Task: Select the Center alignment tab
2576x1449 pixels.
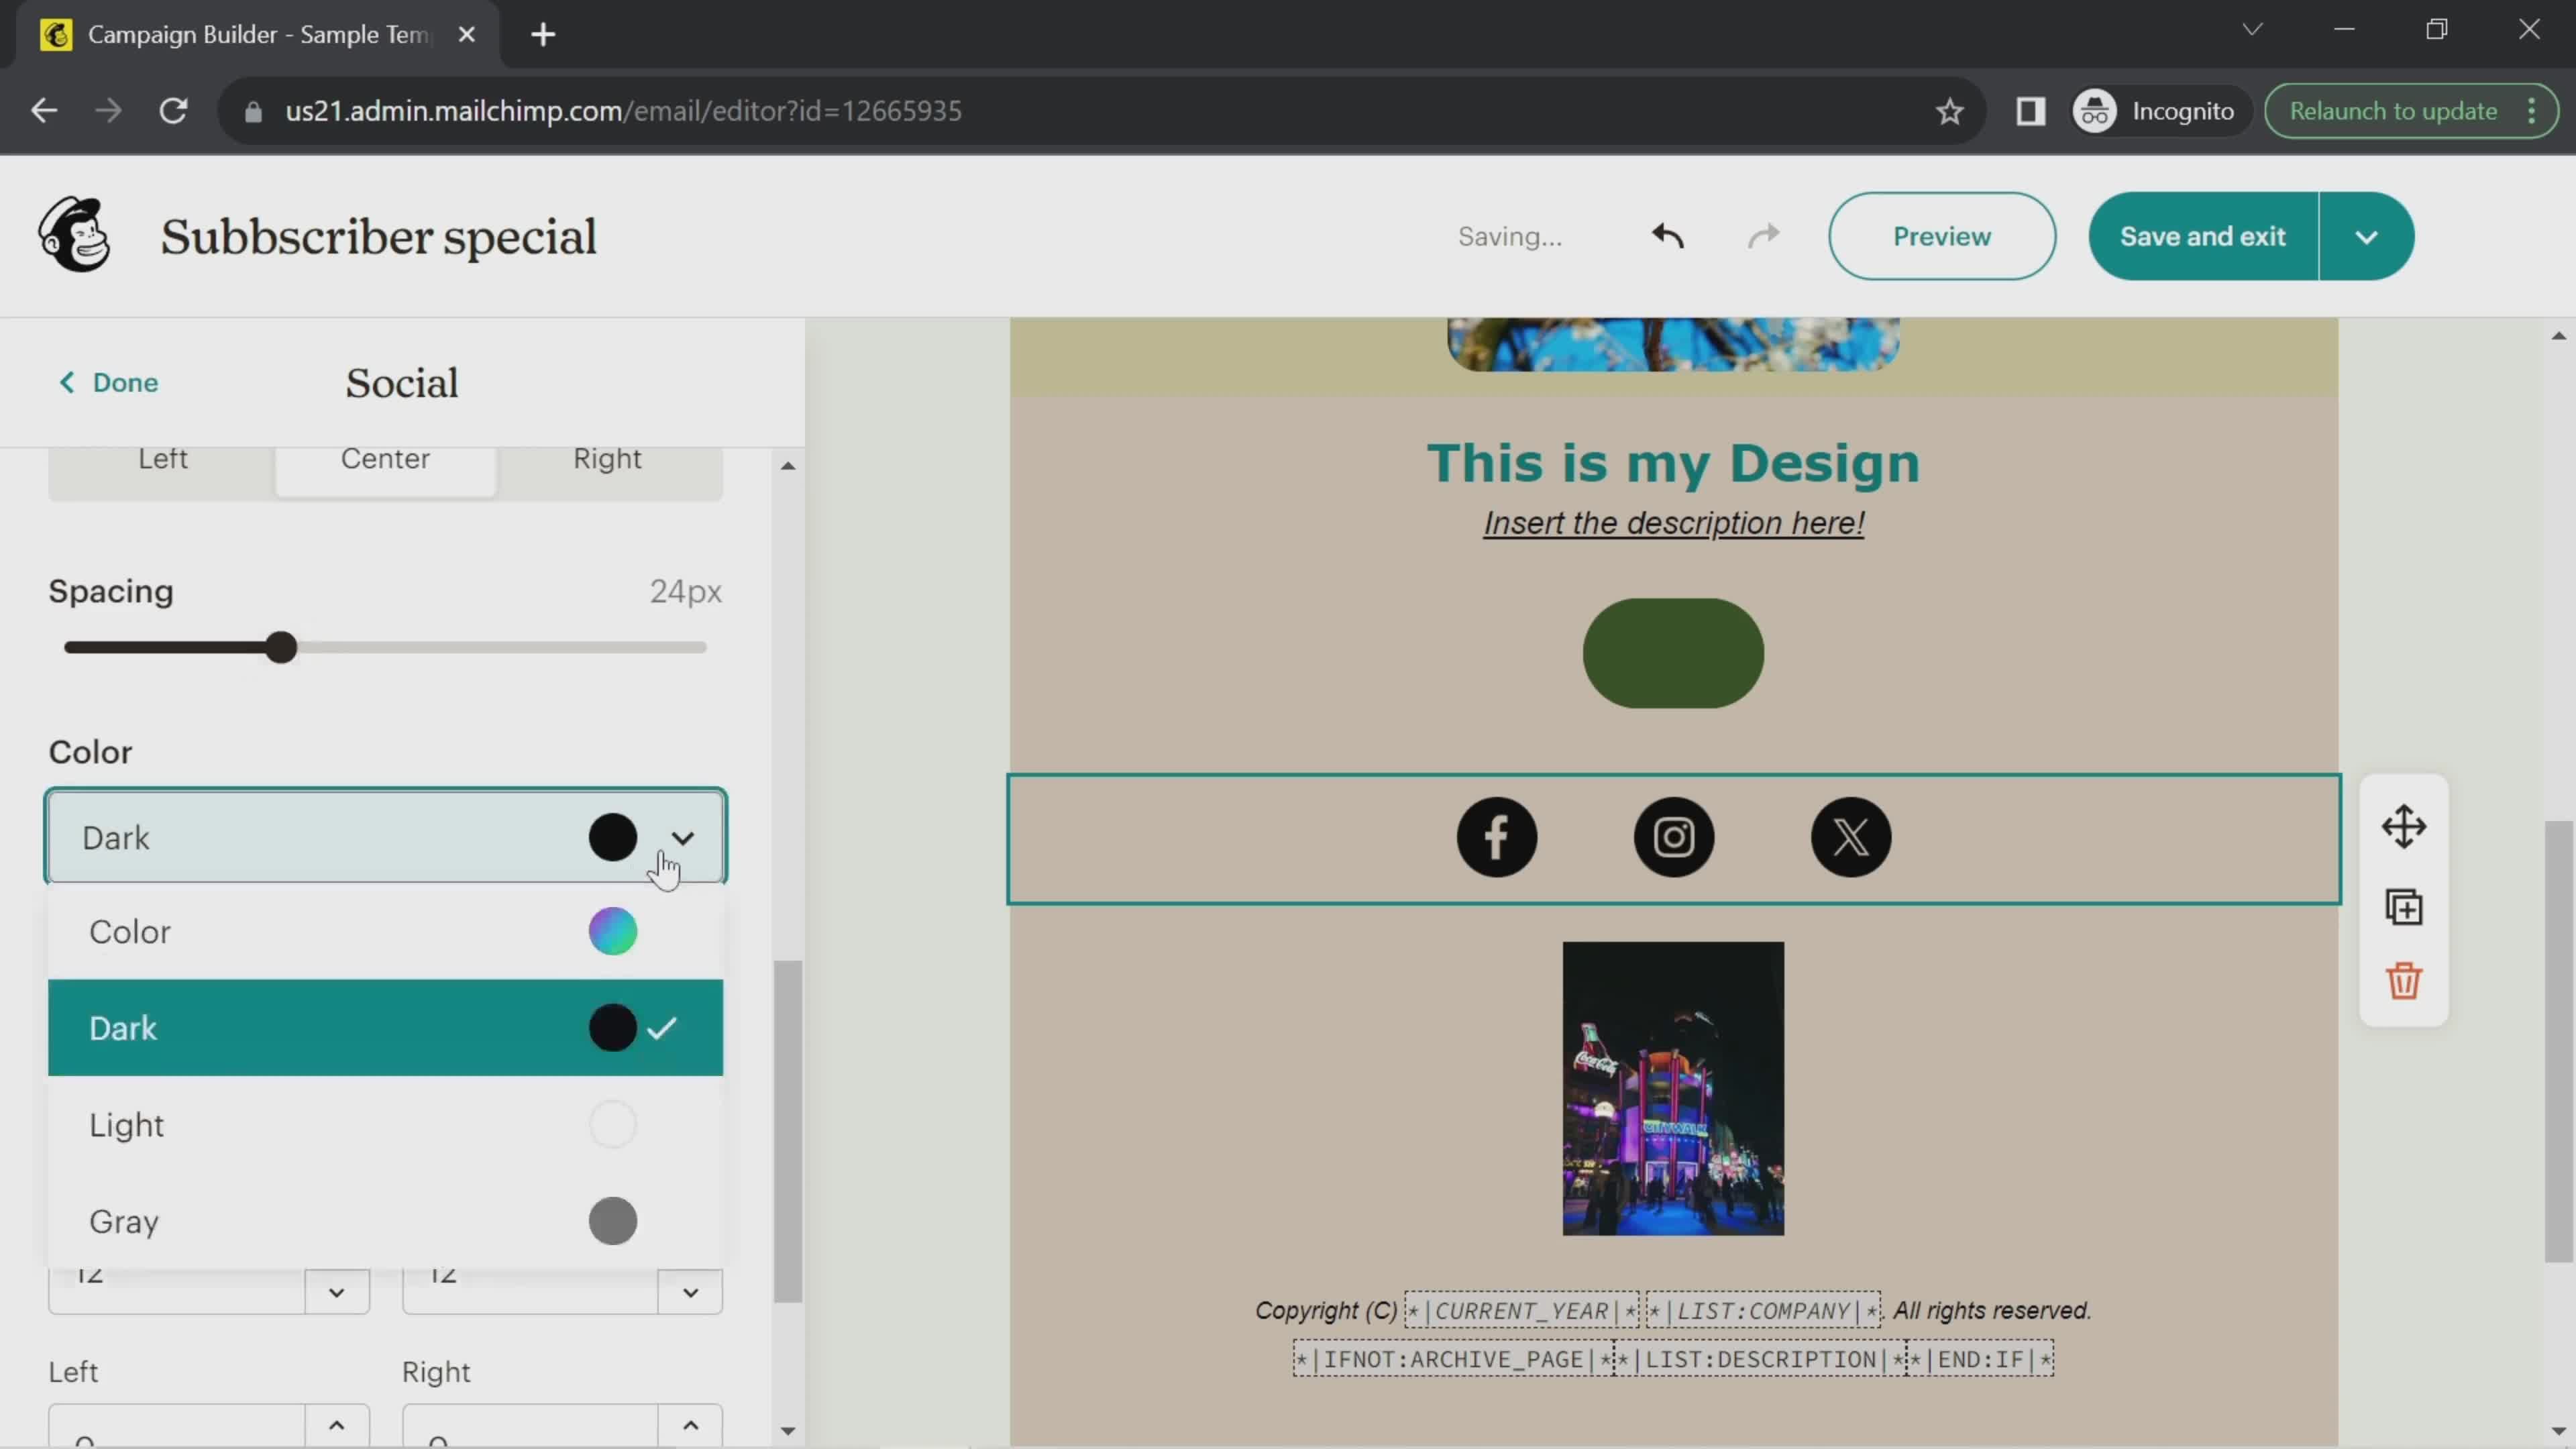Action: tap(386, 458)
